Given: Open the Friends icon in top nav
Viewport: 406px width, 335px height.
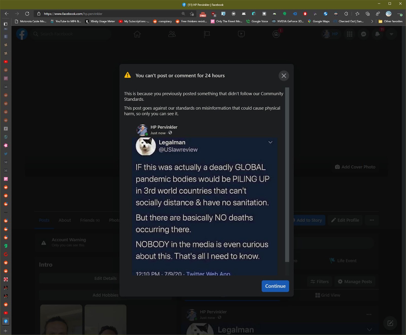Looking at the screenshot, I should [172, 34].
